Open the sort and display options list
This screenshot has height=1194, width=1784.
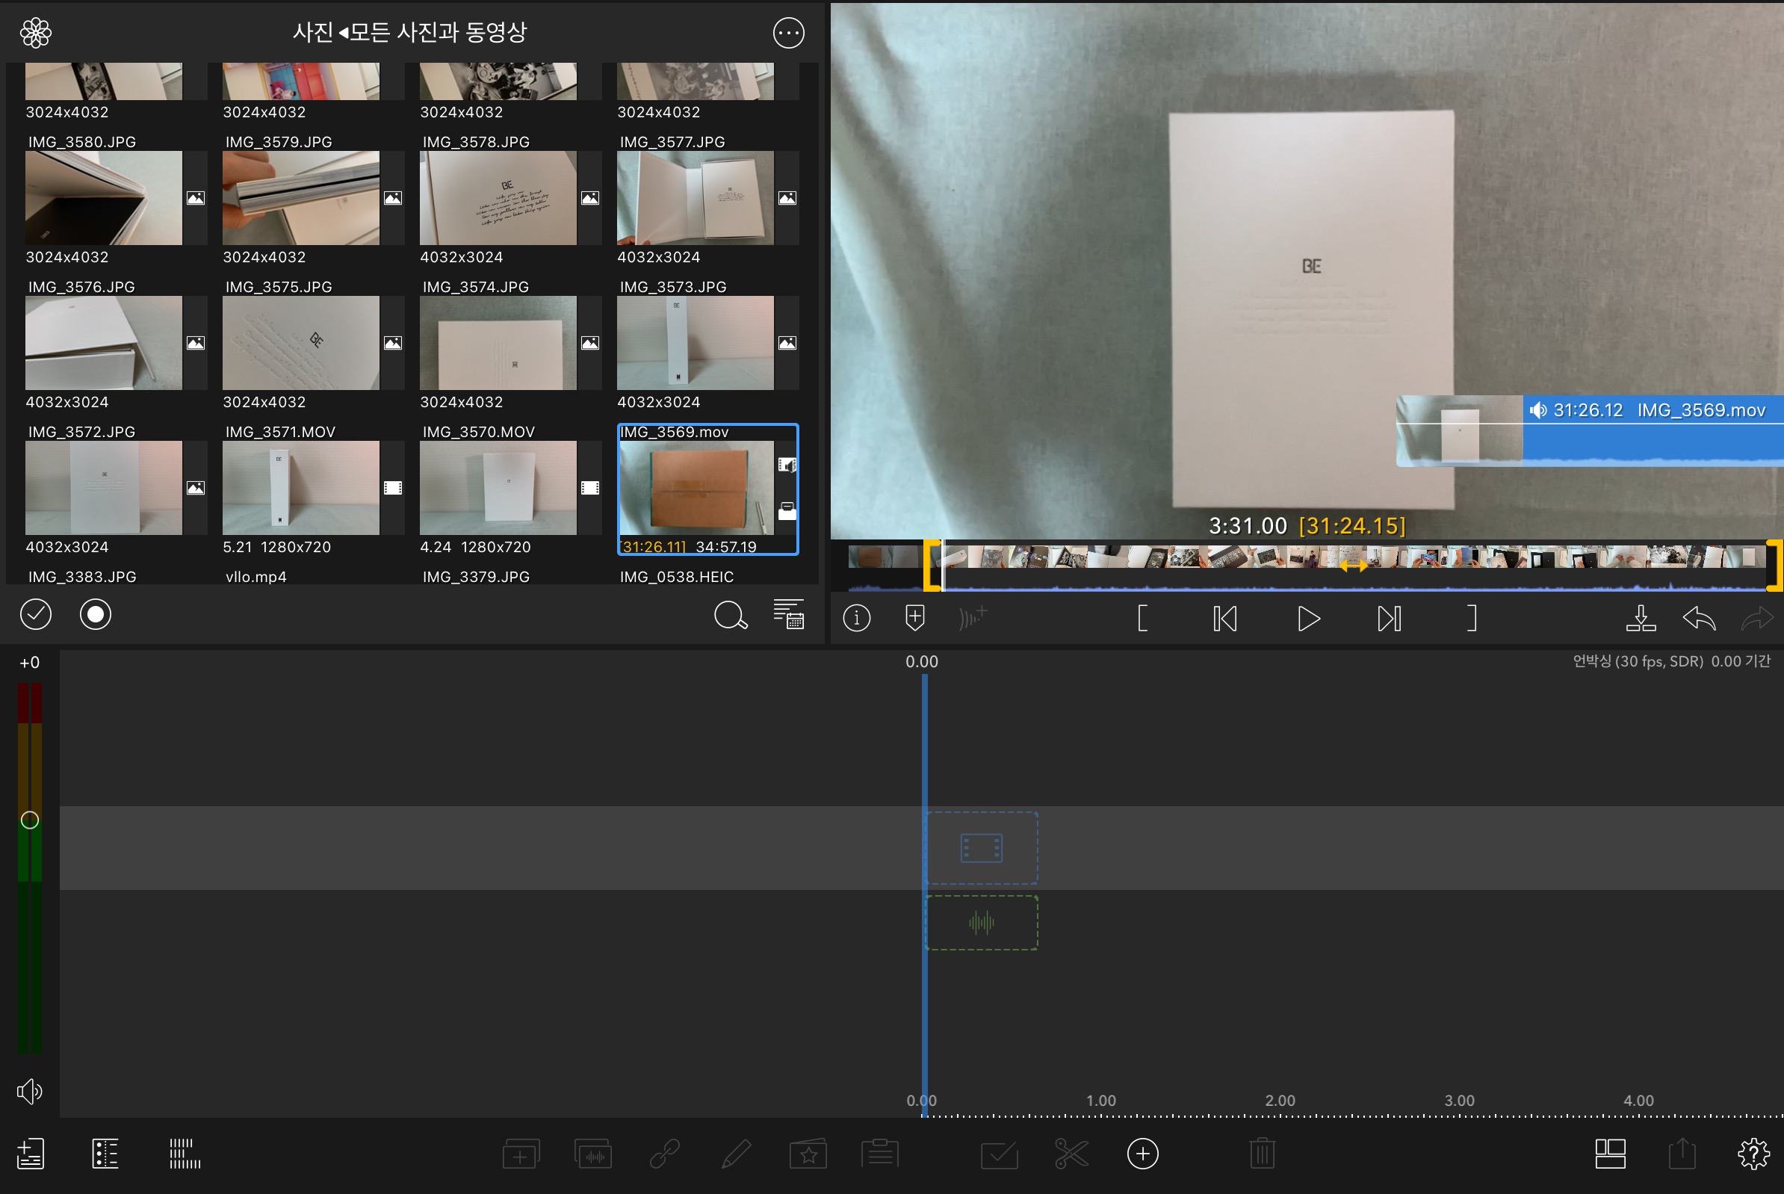click(789, 613)
